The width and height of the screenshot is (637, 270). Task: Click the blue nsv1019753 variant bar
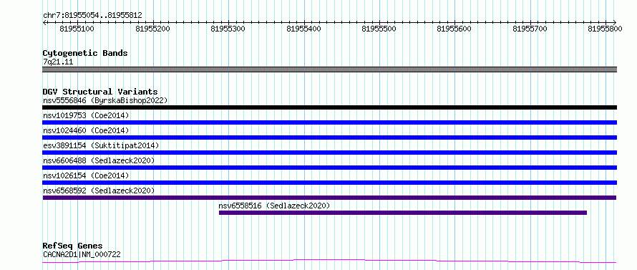pos(329,122)
